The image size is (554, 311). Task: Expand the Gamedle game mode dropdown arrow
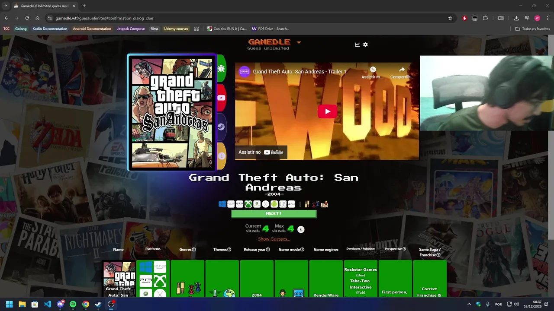coord(299,42)
